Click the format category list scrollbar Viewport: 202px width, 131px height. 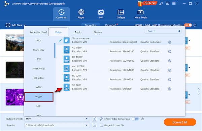pyautogui.click(x=55, y=50)
